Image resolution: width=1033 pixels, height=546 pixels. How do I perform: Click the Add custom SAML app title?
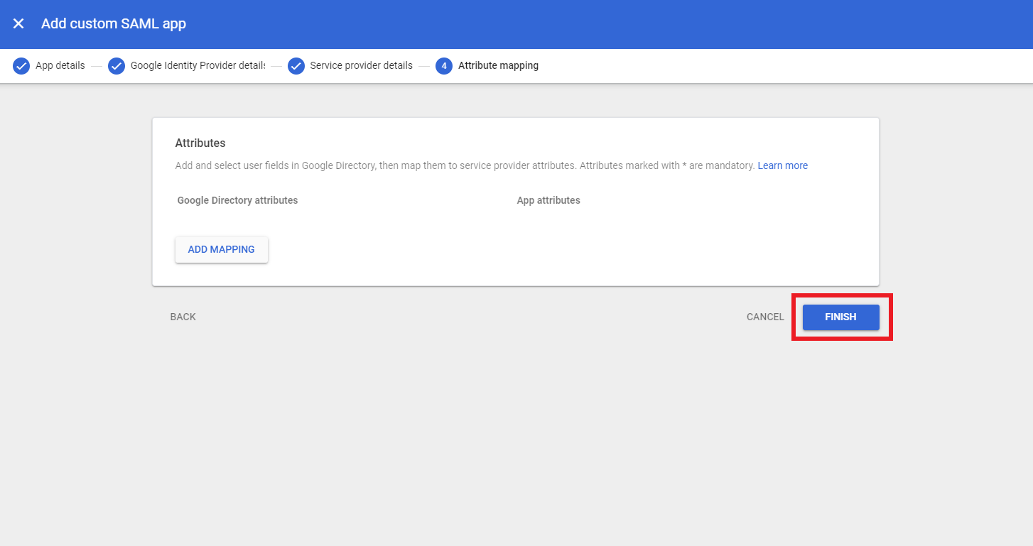click(x=114, y=23)
